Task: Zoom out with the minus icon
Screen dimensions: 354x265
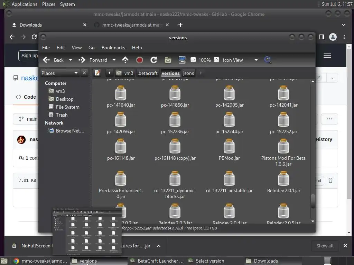Action: click(x=193, y=60)
